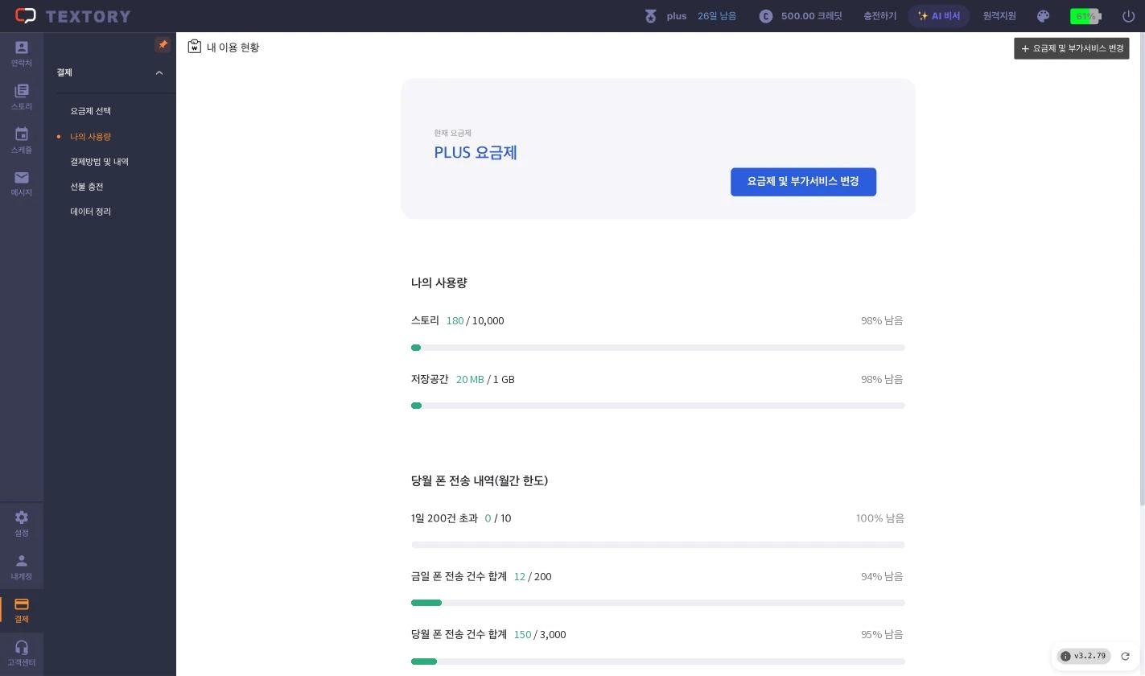Click the 원격지원 link

[x=999, y=16]
